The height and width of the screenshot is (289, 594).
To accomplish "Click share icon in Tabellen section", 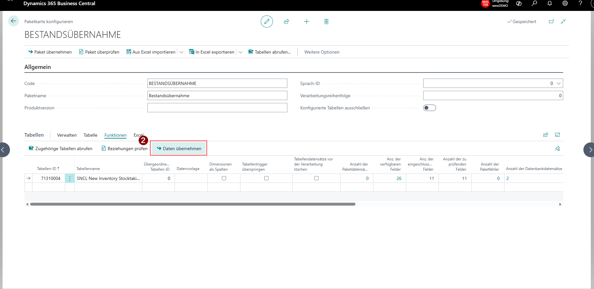I will click(546, 135).
